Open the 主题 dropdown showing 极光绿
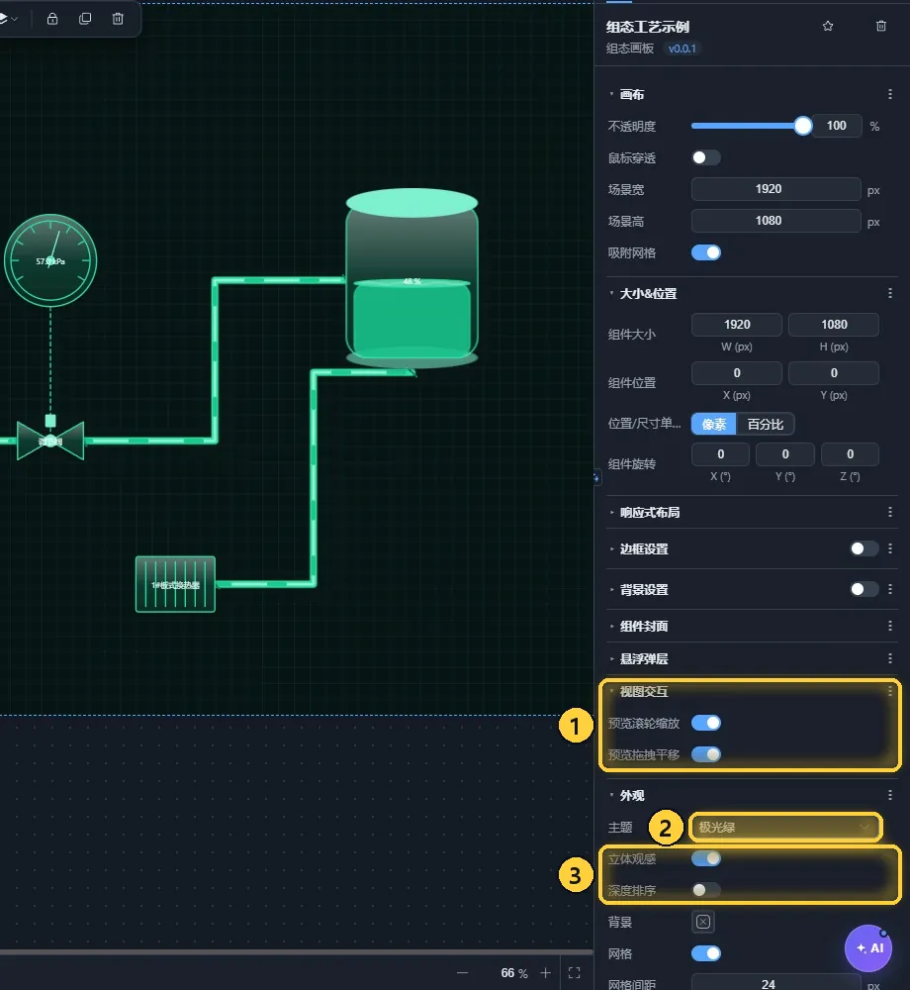This screenshot has width=910, height=990. point(785,827)
